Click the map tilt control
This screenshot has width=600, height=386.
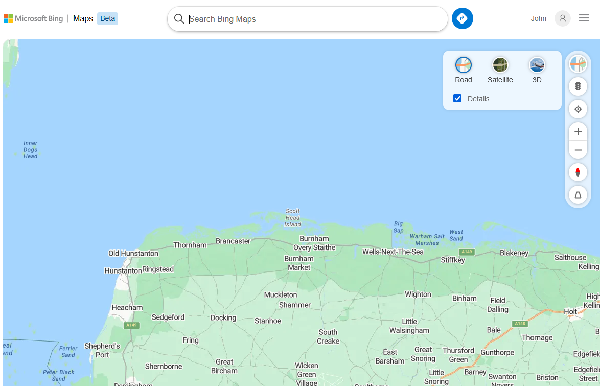click(578, 195)
